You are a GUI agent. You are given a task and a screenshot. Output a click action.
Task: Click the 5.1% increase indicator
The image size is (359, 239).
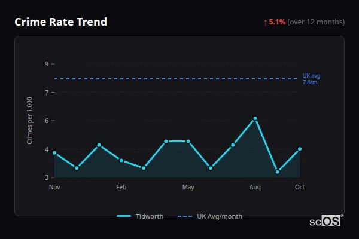point(277,22)
